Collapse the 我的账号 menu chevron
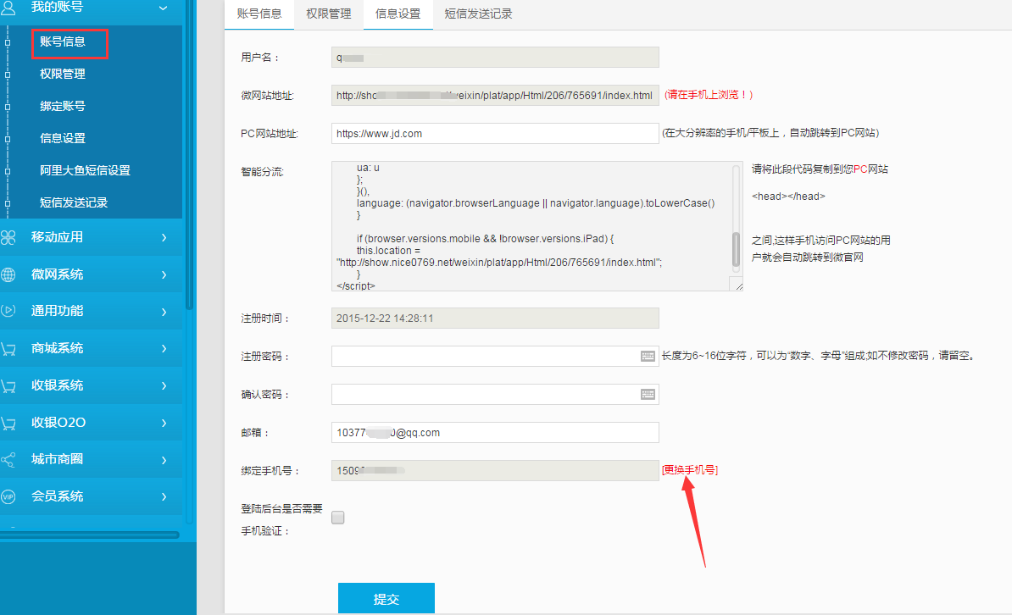 pyautogui.click(x=164, y=8)
